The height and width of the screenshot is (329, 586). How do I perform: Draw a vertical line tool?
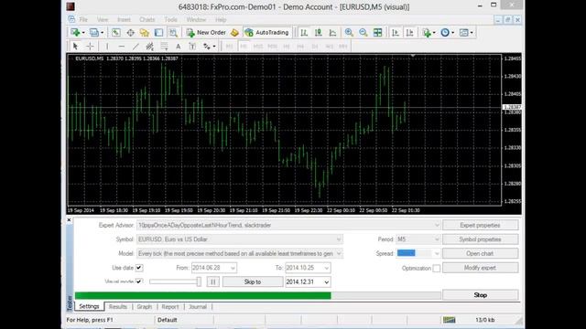coord(107,47)
